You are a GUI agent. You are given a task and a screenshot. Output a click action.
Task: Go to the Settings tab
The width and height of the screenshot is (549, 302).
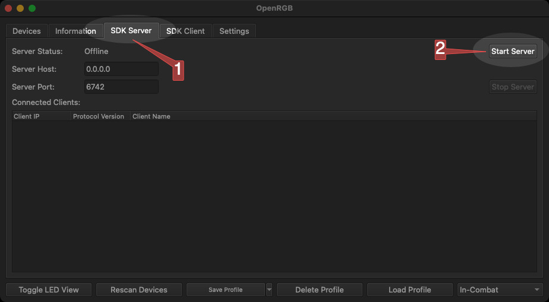(x=234, y=31)
